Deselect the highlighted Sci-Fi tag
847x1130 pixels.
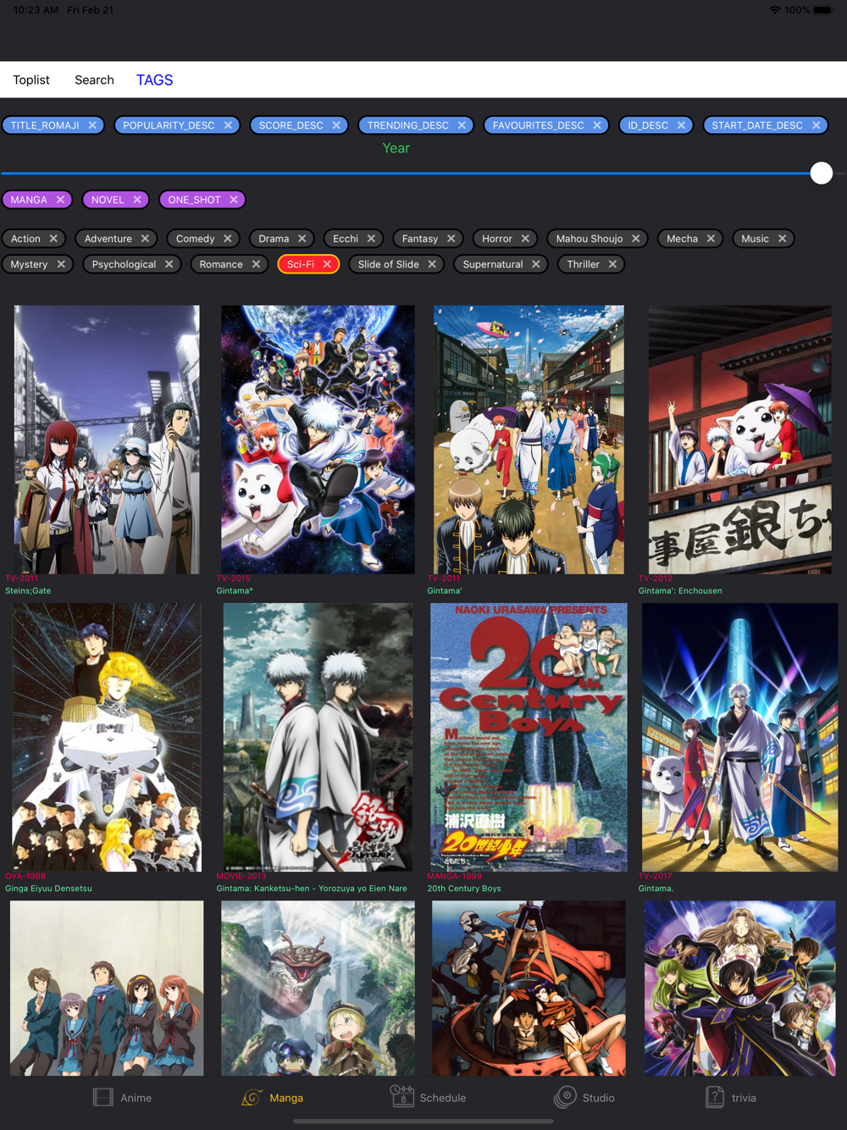point(309,264)
